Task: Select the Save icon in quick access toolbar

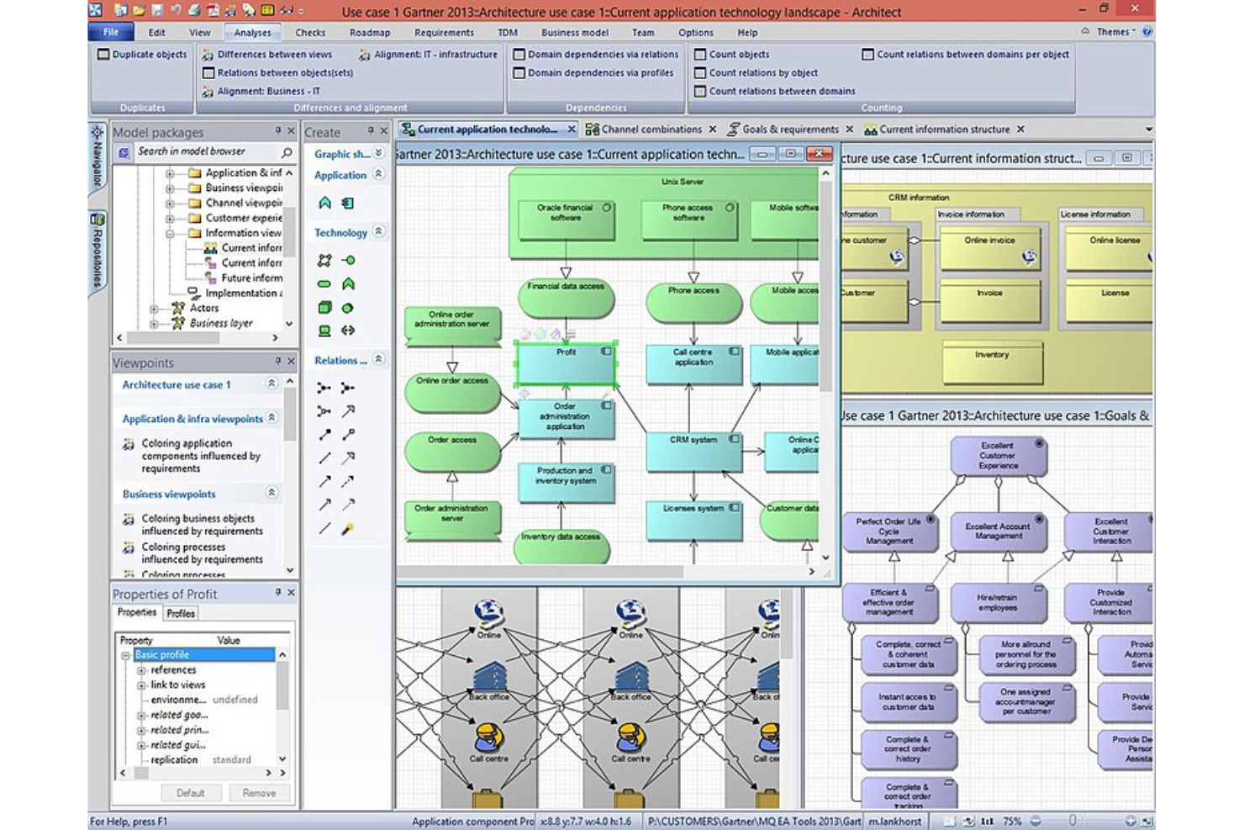Action: click(x=157, y=11)
